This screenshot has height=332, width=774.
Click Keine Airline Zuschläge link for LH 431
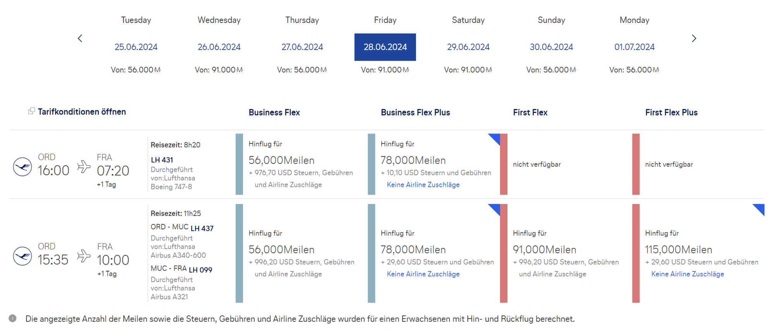[x=423, y=185]
